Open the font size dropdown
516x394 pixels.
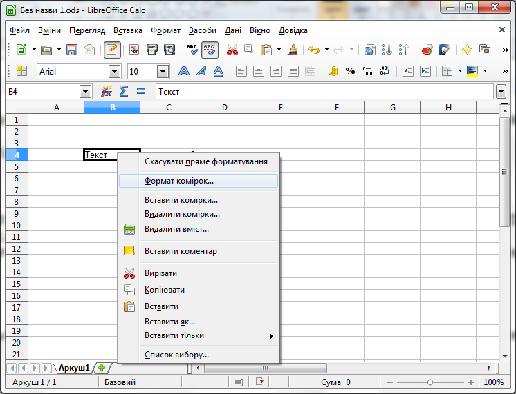(x=163, y=72)
